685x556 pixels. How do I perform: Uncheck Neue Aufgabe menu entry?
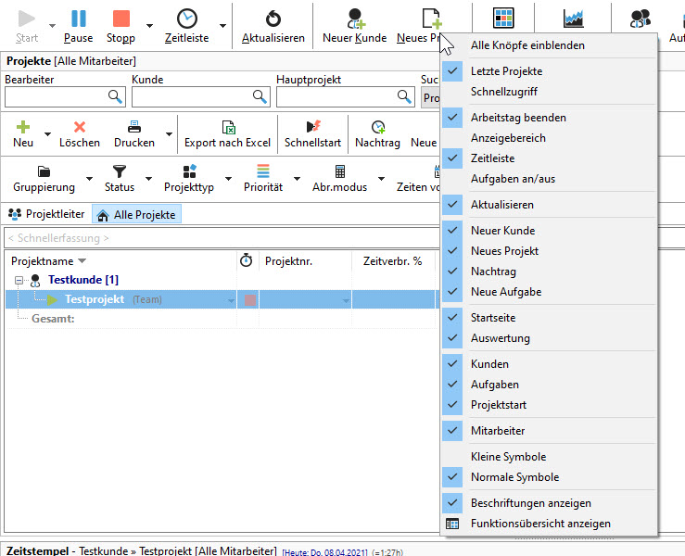coord(549,291)
